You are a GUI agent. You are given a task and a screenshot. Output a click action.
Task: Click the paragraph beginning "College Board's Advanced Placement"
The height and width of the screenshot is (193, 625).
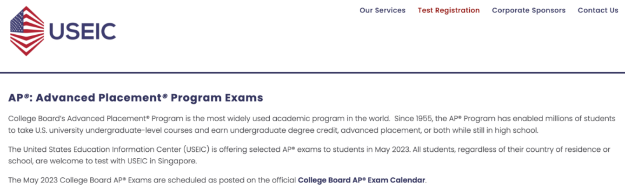pos(312,124)
